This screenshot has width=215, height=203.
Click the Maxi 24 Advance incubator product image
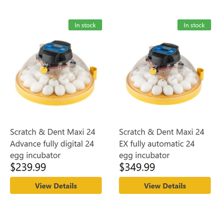pos(56,73)
